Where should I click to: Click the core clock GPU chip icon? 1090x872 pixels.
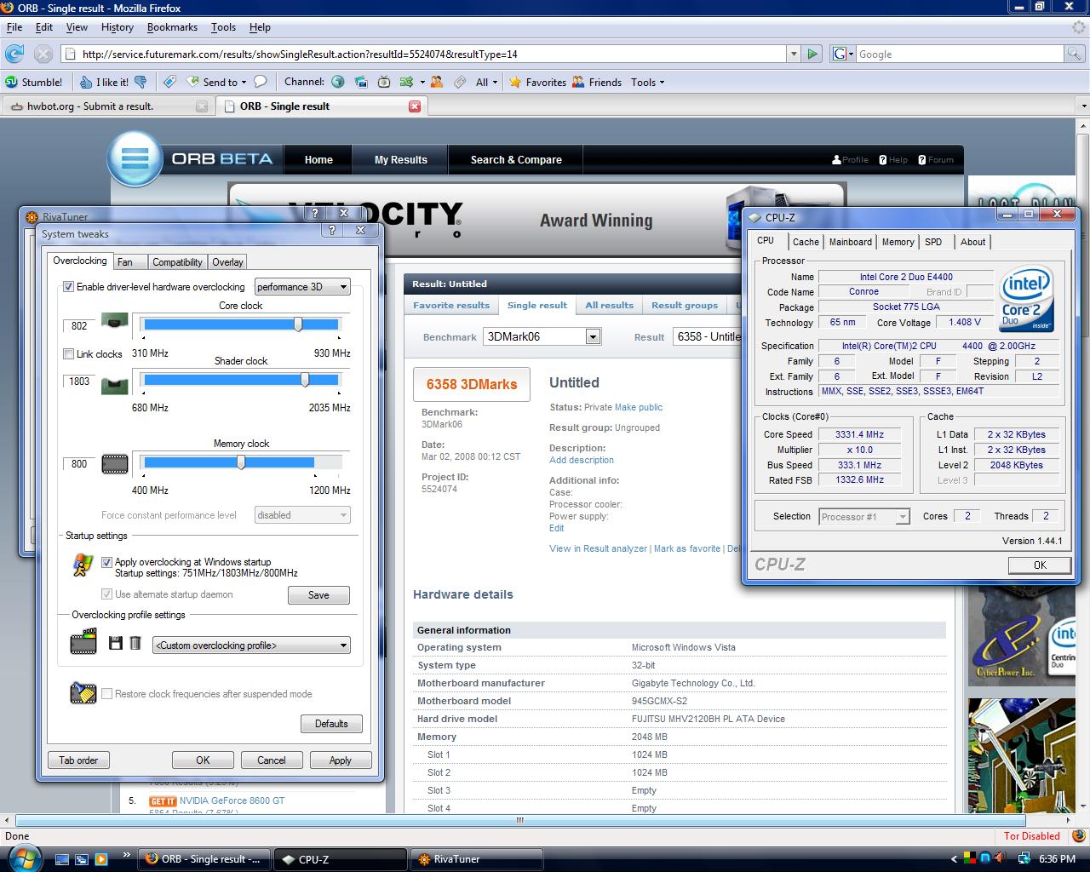115,322
